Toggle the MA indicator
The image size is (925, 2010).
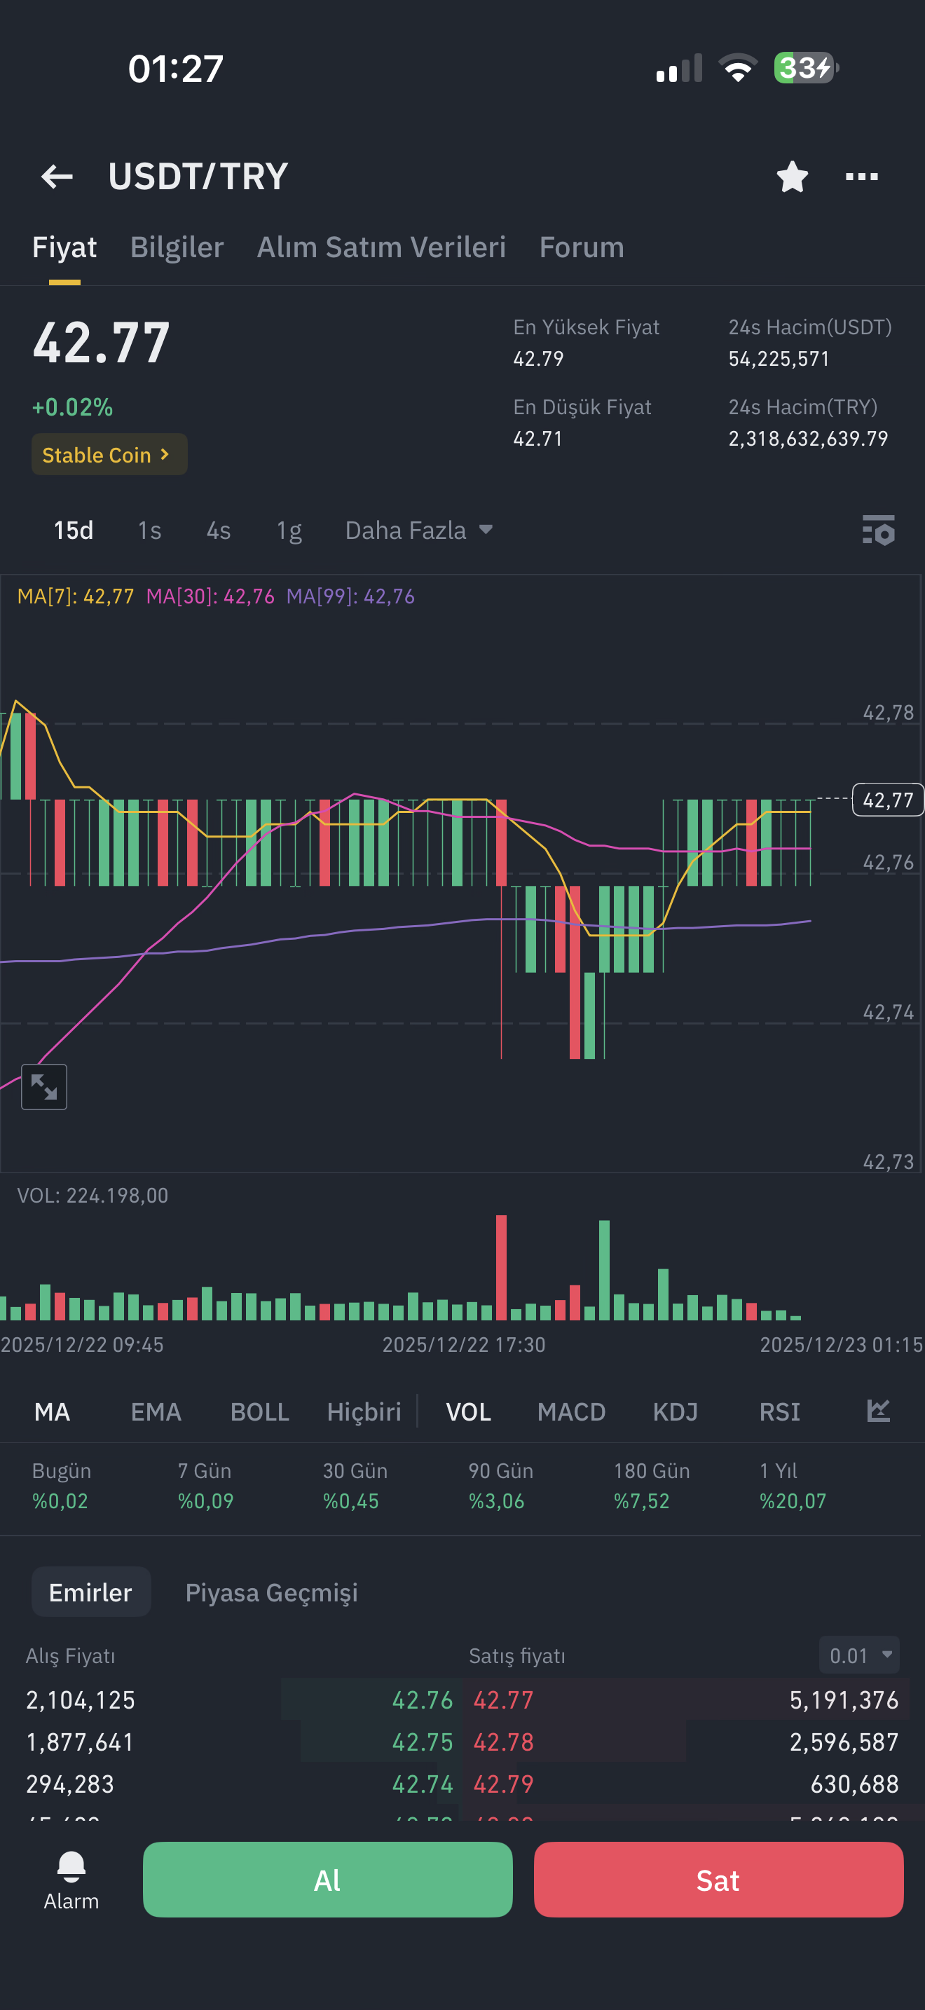[x=53, y=1411]
